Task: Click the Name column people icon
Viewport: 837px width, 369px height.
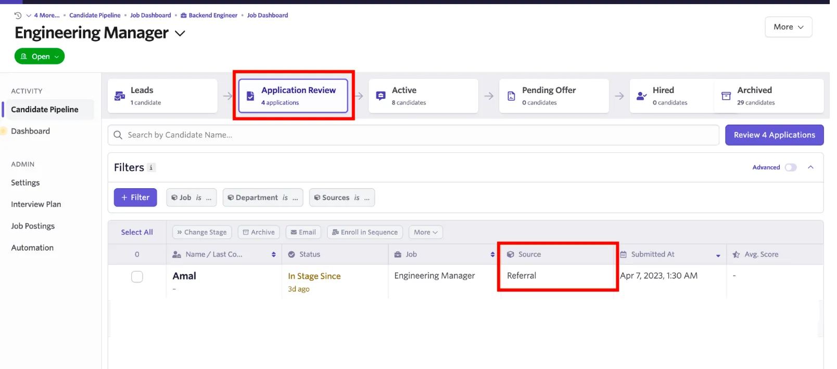Action: coord(177,255)
